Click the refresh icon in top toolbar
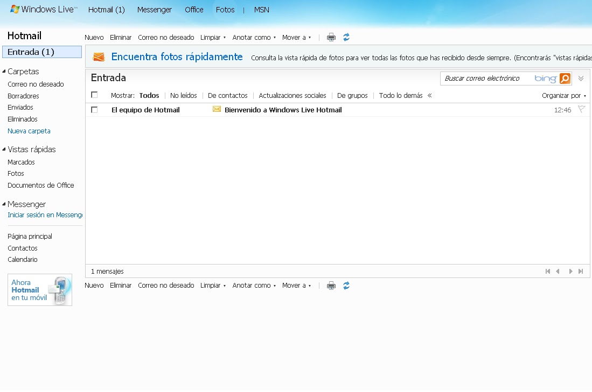 [346, 37]
